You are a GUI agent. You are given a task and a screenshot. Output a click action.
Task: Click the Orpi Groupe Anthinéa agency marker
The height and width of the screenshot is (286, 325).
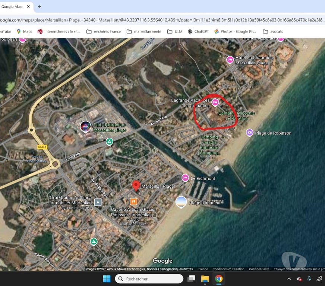[98, 202]
